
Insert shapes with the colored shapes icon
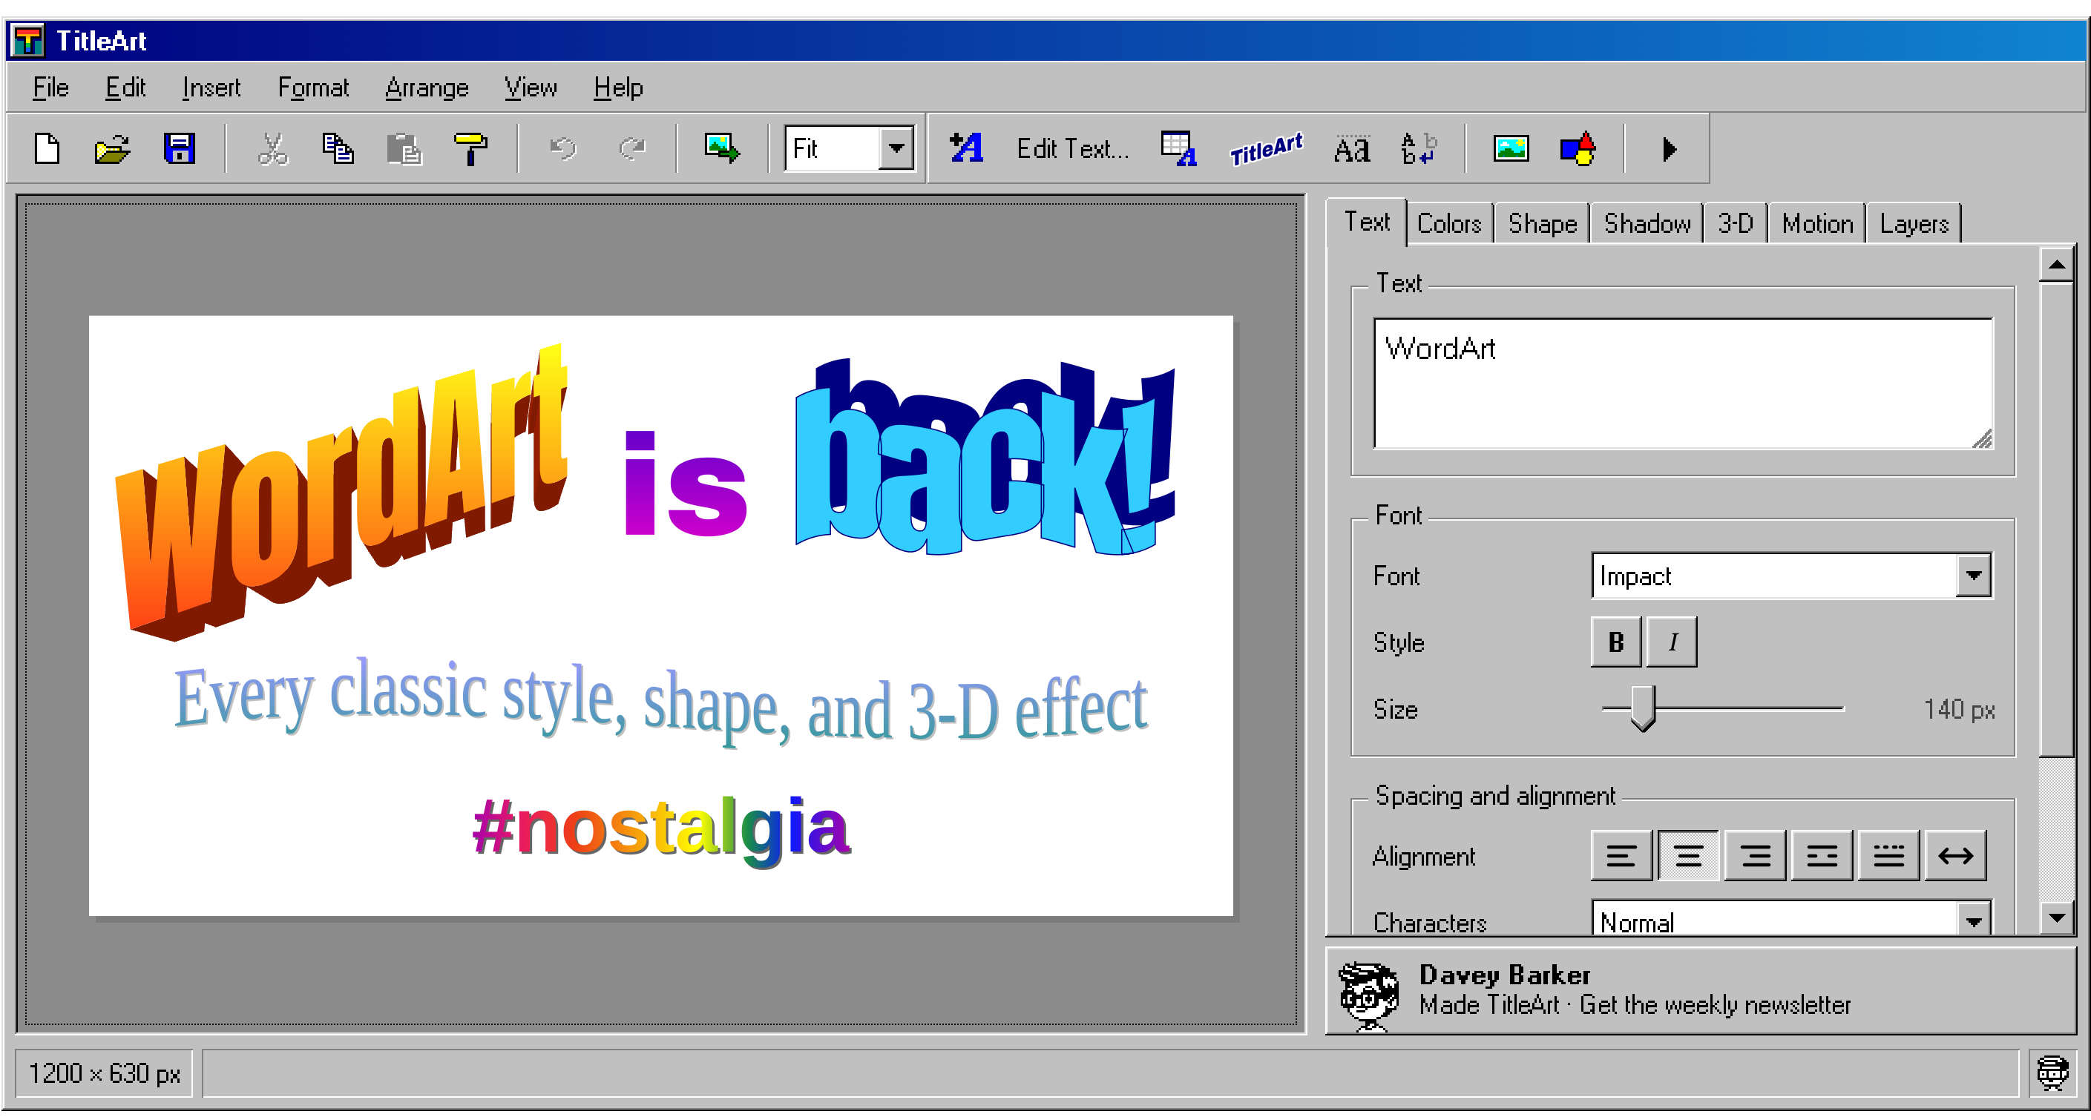tap(1578, 148)
